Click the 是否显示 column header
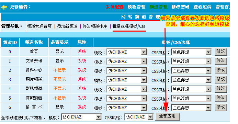Image resolution: width=238 pixels, height=124 pixels. (60, 42)
